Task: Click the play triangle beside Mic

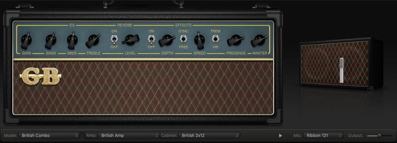Action: [280, 135]
